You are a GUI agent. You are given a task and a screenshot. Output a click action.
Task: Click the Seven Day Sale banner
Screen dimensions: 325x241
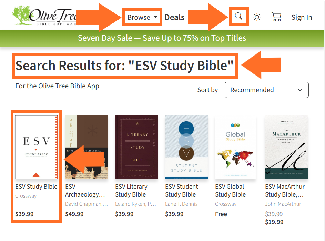point(162,38)
